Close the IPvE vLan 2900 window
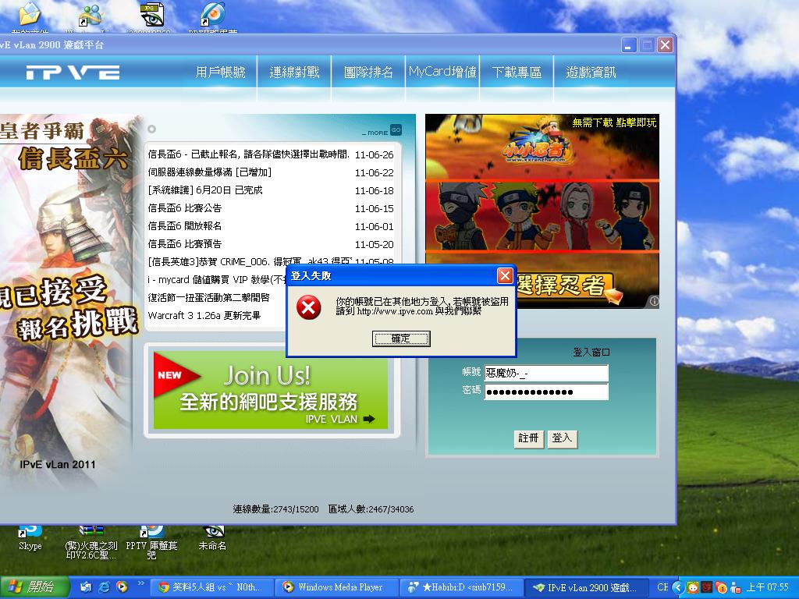 665,45
